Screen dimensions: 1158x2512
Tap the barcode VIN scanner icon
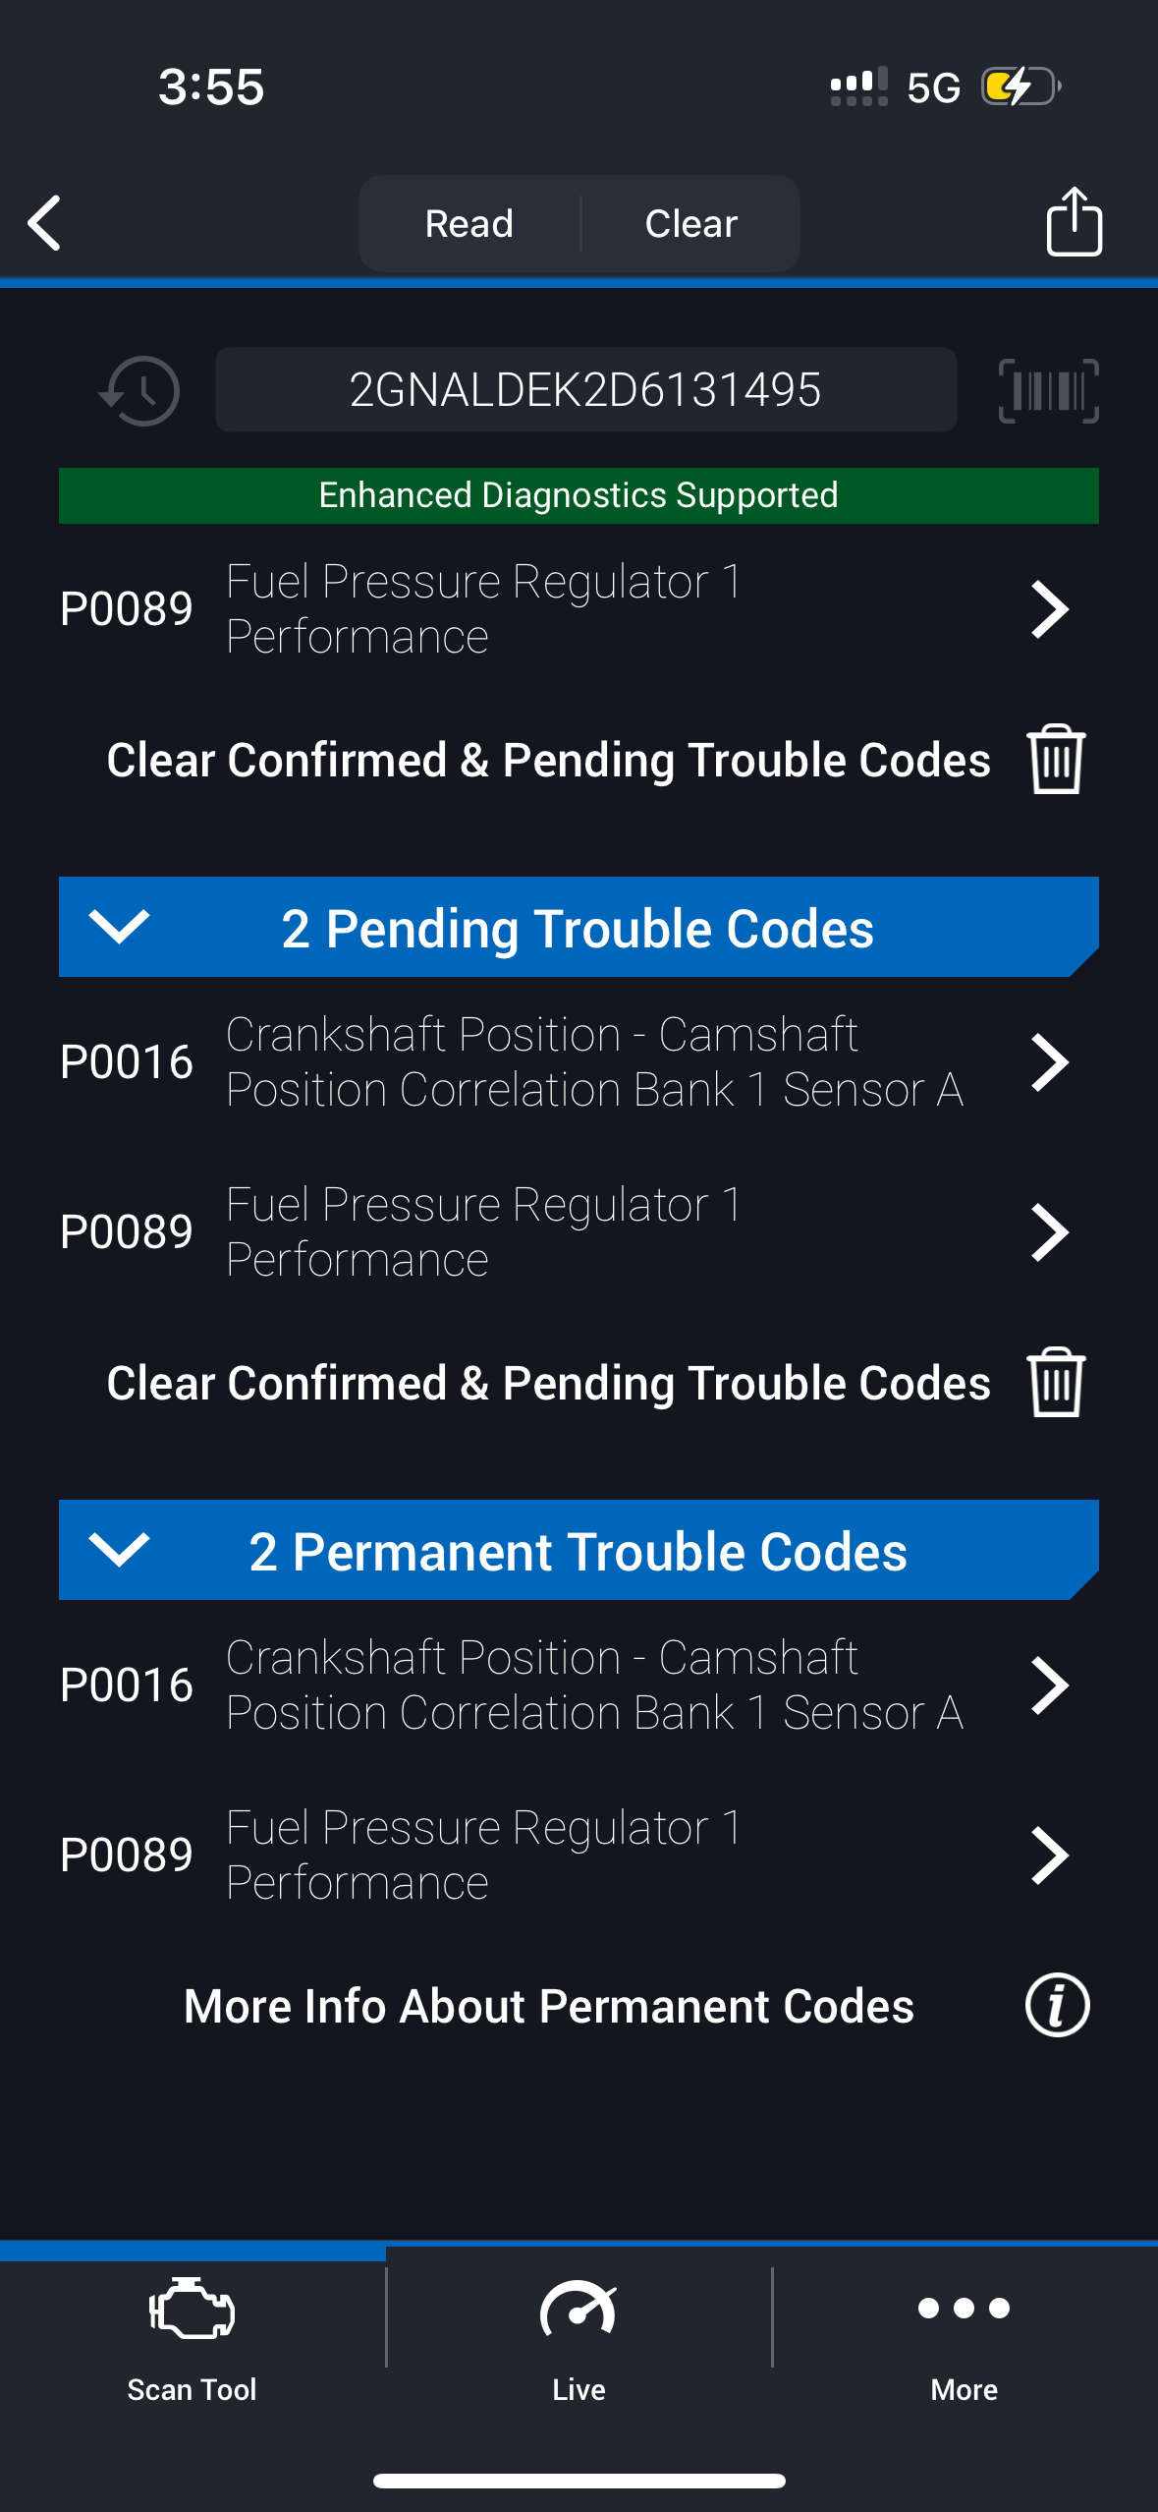click(1048, 390)
